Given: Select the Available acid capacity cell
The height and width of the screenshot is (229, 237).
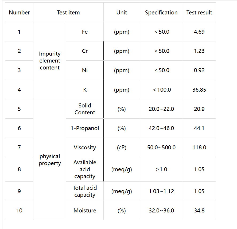Looking at the screenshot, I should pyautogui.click(x=85, y=169).
